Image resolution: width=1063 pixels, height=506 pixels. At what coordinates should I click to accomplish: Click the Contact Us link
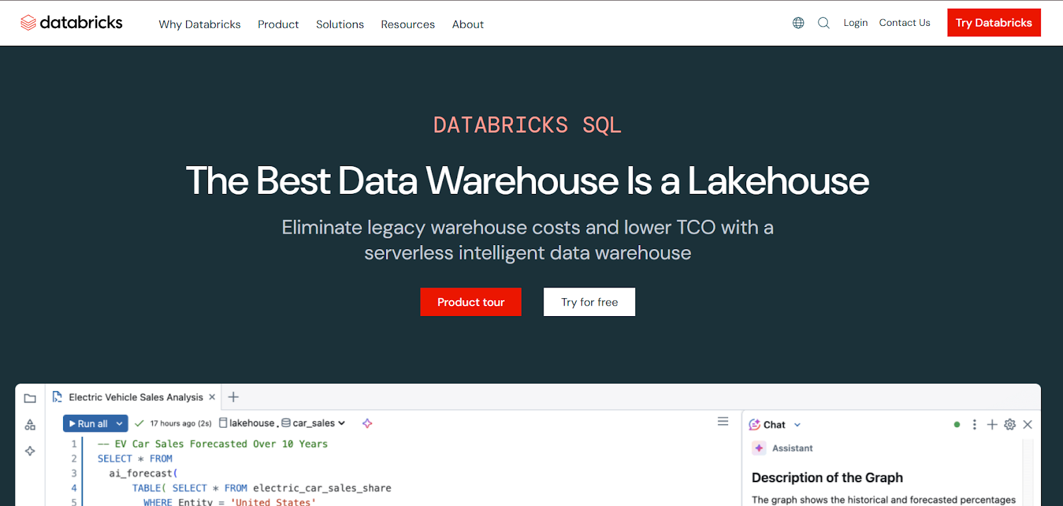click(x=905, y=23)
